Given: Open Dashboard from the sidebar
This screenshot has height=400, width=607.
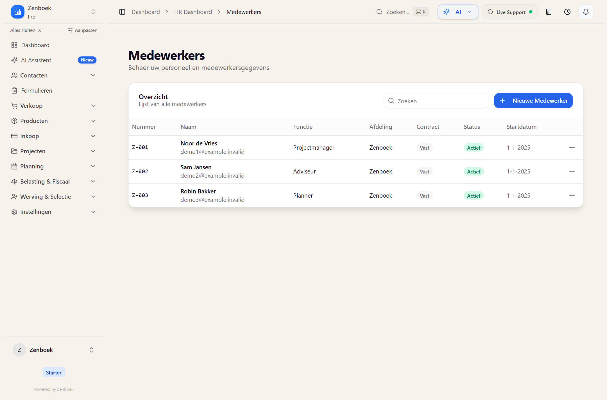Looking at the screenshot, I should [x=53, y=45].
